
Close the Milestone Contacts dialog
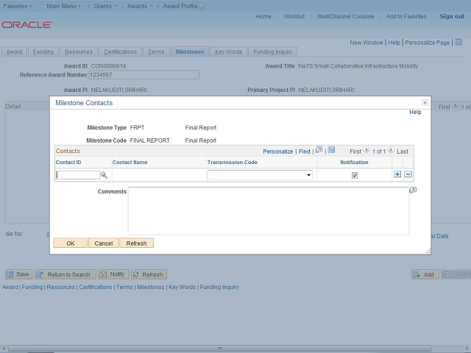[425, 103]
